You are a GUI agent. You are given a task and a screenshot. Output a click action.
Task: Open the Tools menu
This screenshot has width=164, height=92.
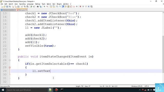(44, 4)
